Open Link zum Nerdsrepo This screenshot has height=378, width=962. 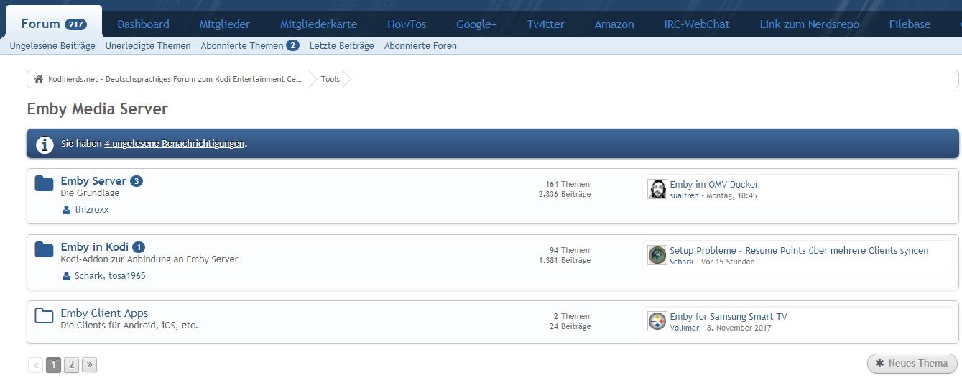tap(809, 24)
